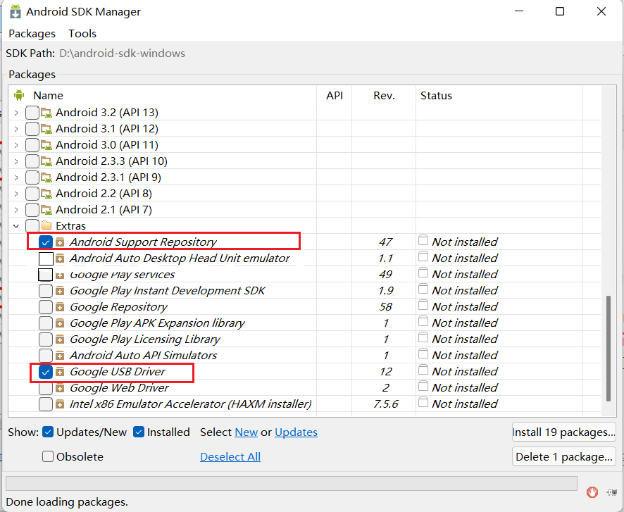Image resolution: width=624 pixels, height=512 pixels.
Task: Expand the Android 2.1 (API 7) node
Action: 16,210
